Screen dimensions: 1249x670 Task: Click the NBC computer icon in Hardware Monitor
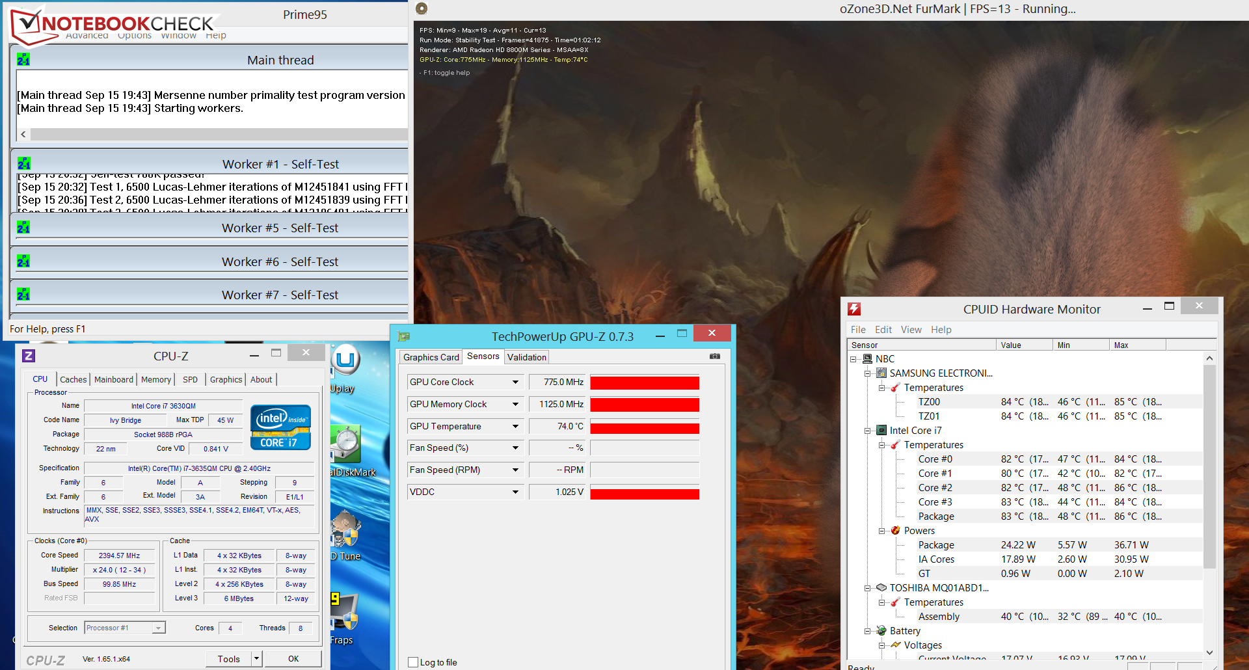(x=867, y=359)
